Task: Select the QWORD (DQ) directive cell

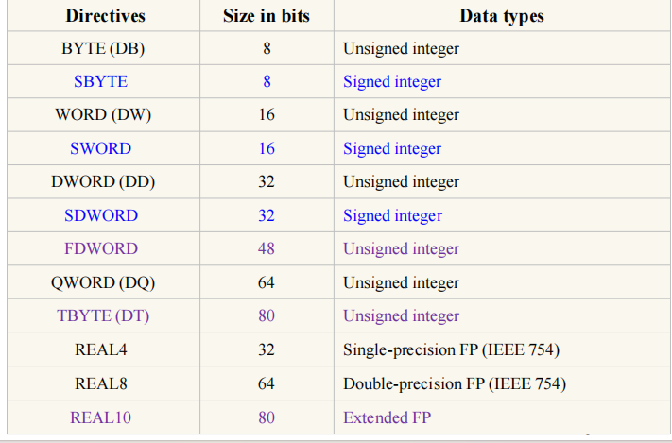Action: pyautogui.click(x=103, y=282)
